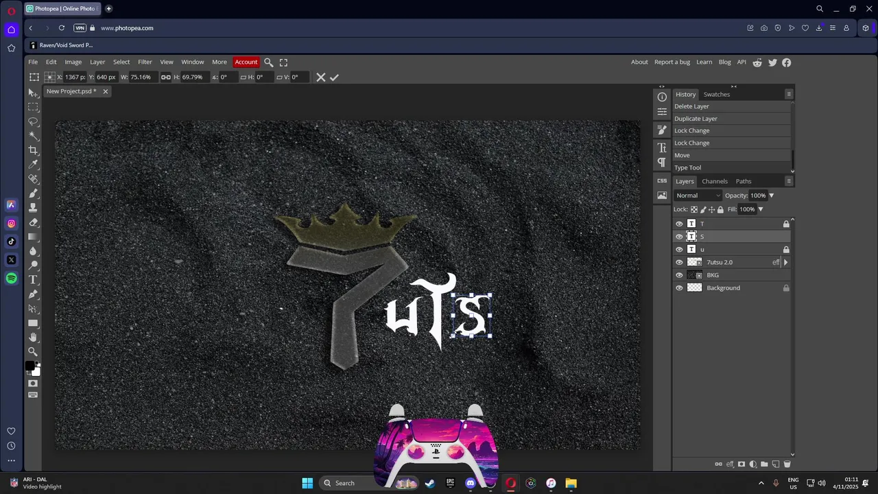The height and width of the screenshot is (494, 878).
Task: Hide the Background layer
Action: pos(679,288)
